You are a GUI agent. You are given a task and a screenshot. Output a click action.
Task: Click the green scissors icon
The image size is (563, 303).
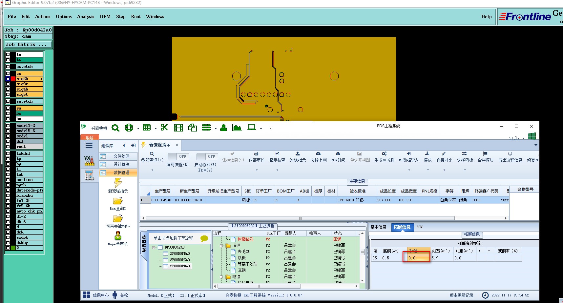[164, 128]
